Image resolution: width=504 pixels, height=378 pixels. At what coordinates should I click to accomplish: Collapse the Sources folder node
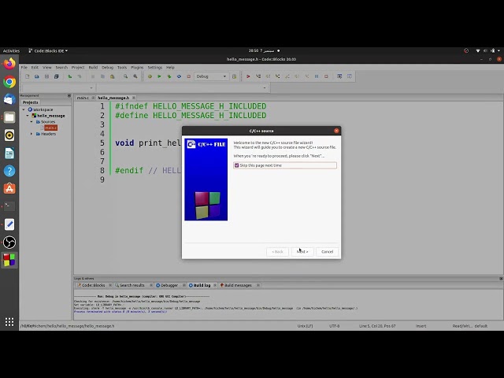coord(31,122)
